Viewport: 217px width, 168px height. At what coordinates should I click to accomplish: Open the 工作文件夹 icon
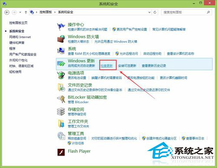tap(61, 124)
